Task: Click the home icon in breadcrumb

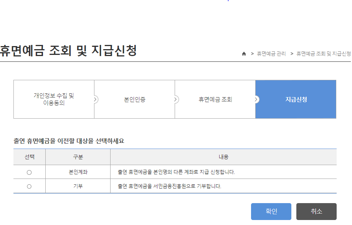Action: pyautogui.click(x=244, y=54)
